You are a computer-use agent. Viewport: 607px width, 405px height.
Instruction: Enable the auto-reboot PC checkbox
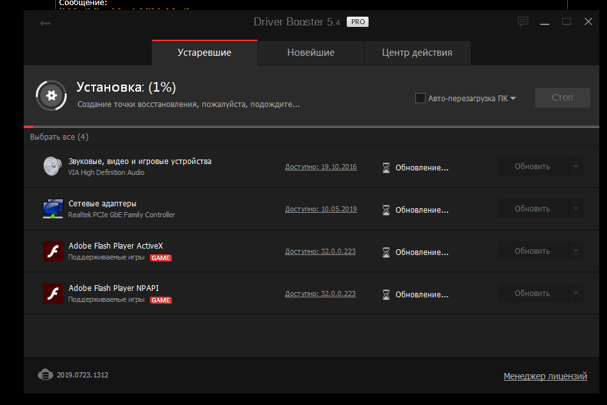click(420, 98)
